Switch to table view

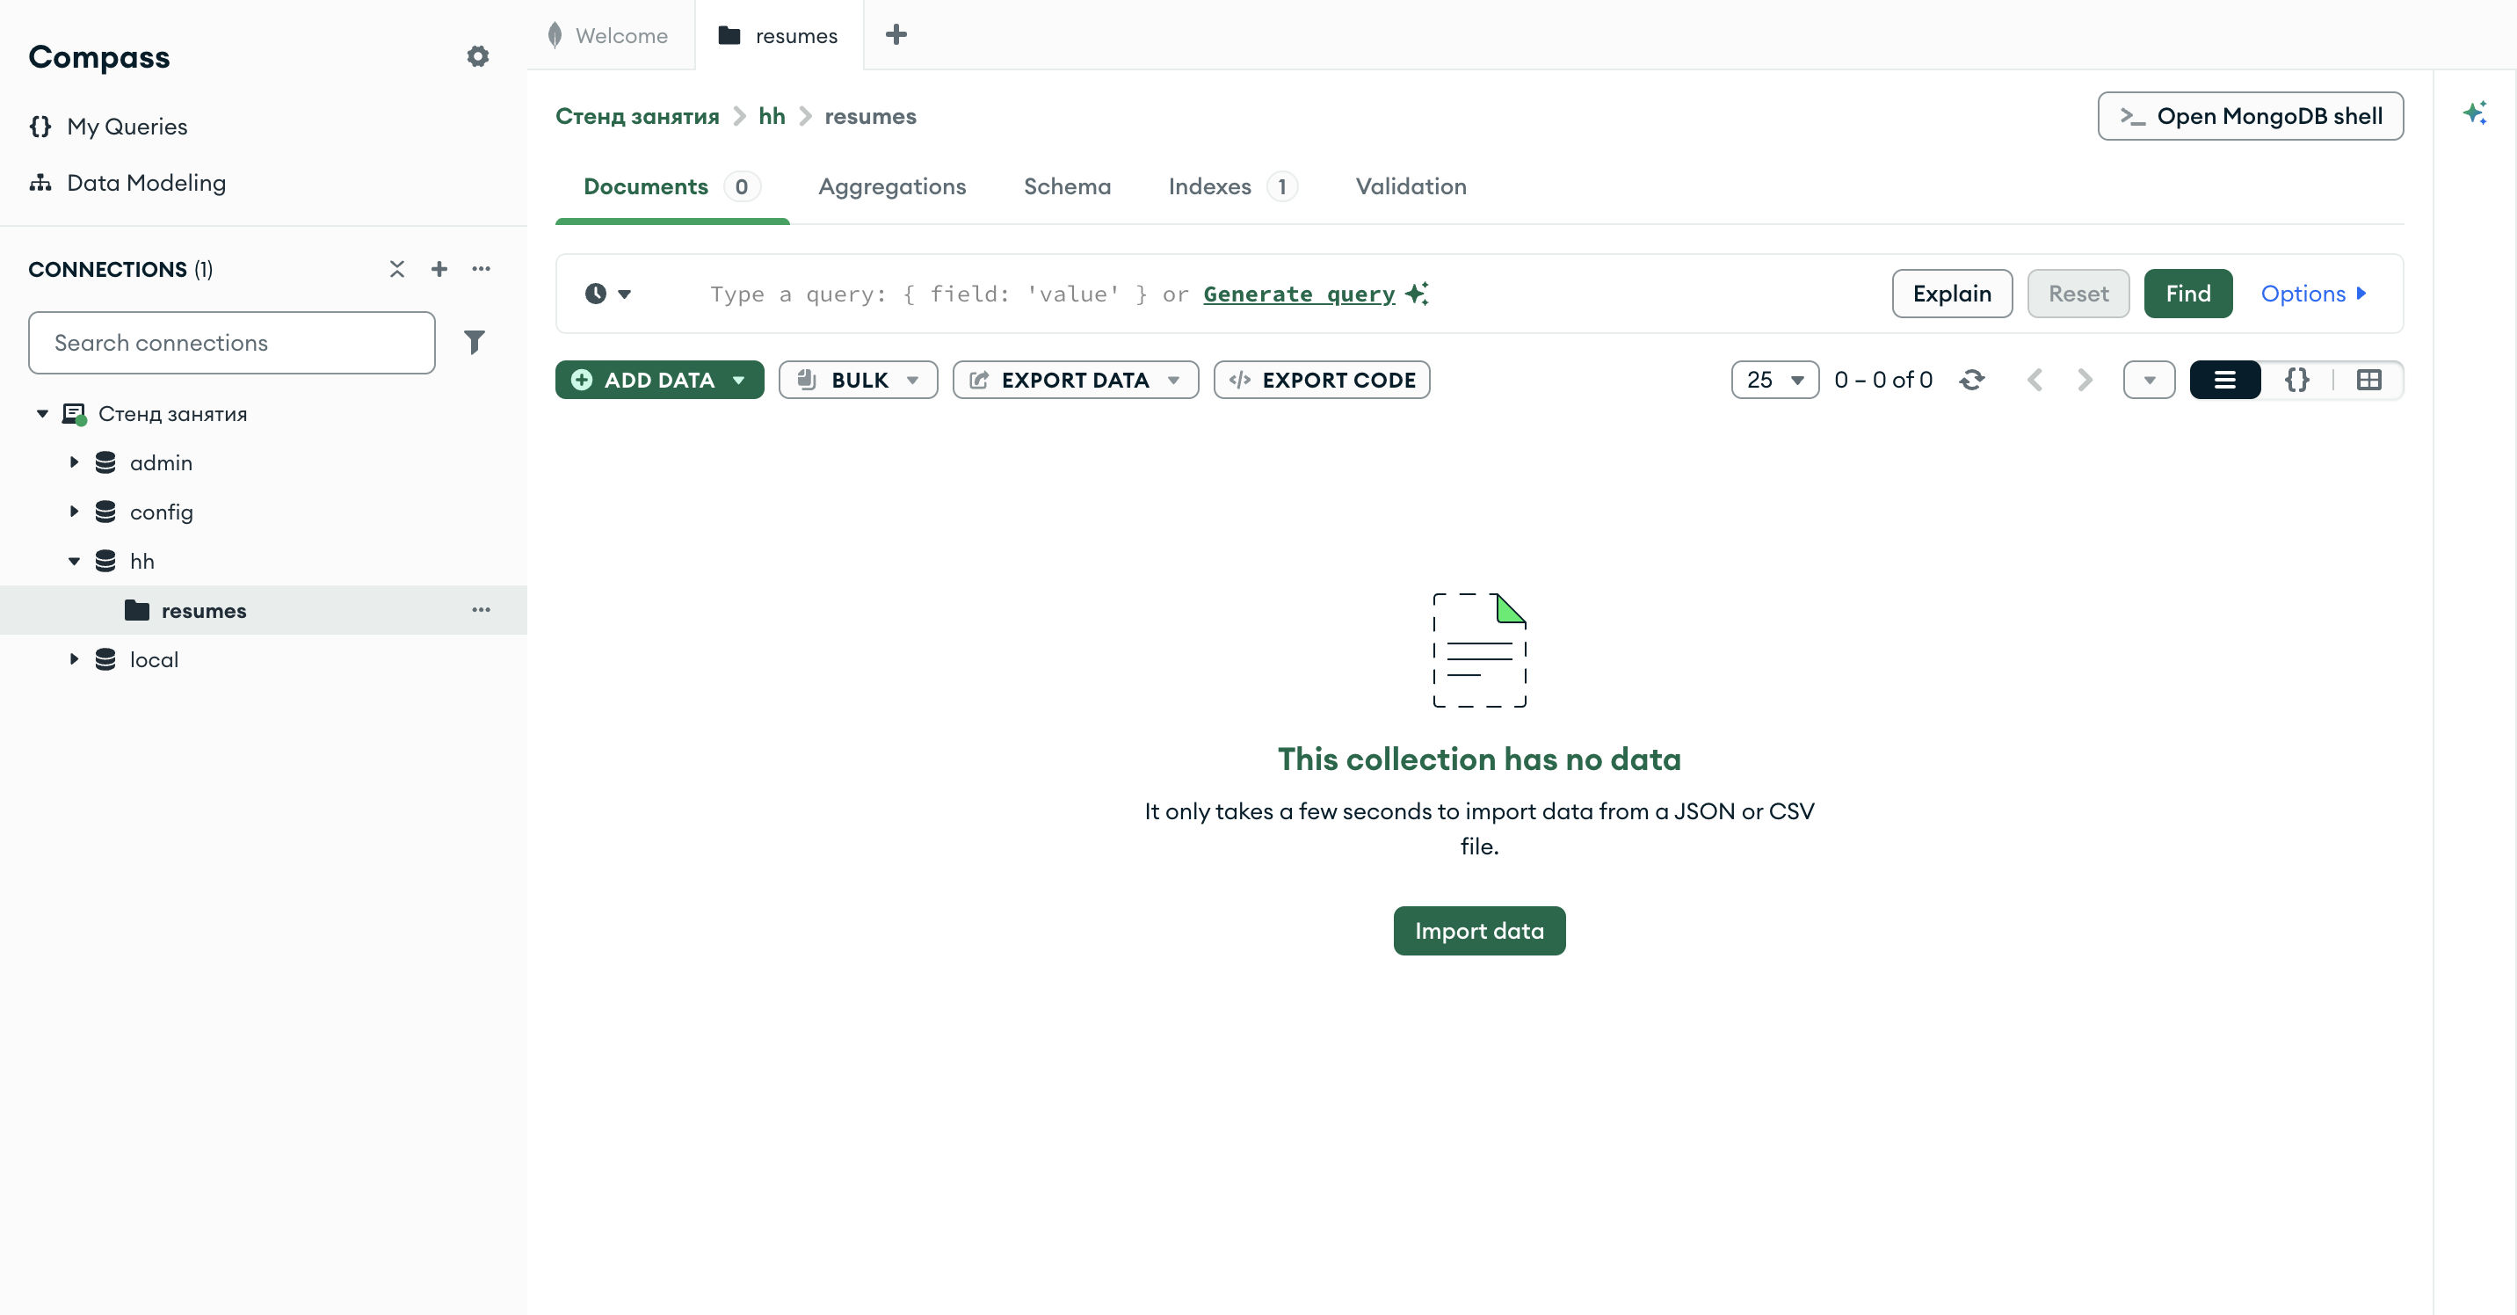pos(2369,380)
